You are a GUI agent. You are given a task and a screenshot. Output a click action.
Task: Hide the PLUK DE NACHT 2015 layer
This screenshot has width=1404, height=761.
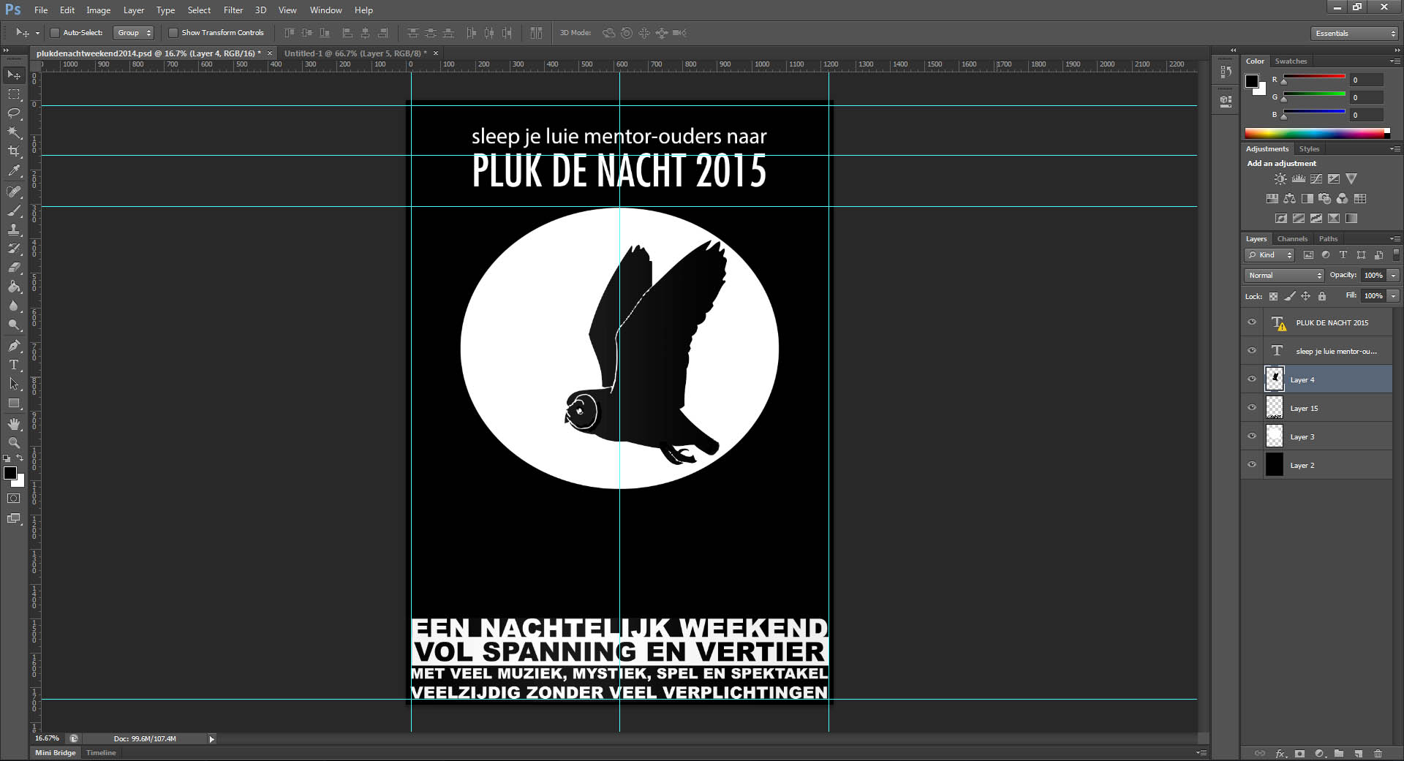point(1252,322)
